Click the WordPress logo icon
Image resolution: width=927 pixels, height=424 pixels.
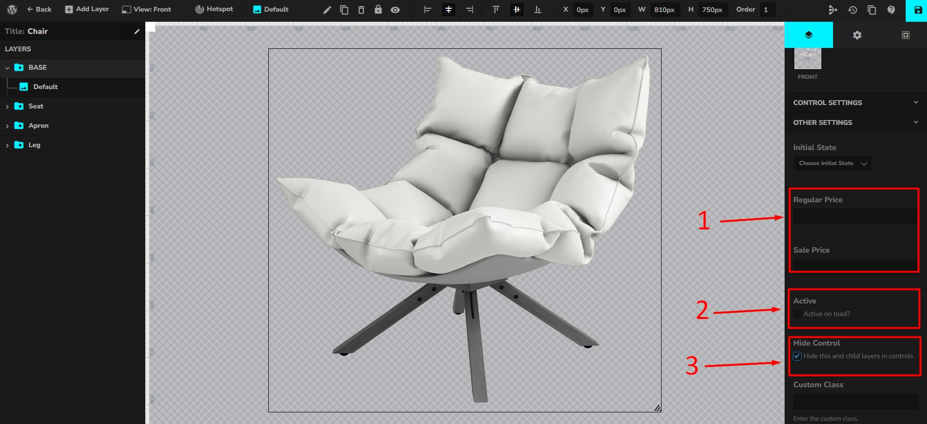click(x=12, y=10)
